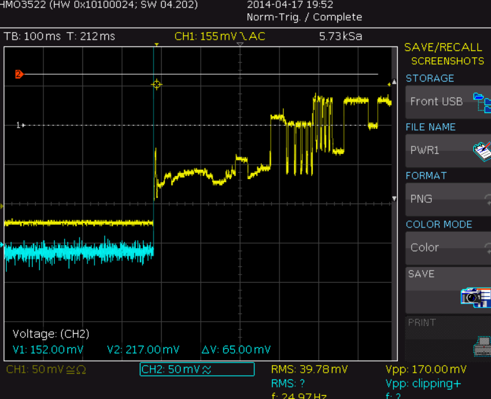The image size is (491, 399).
Task: Click scroll up arrow on waveform edge
Action: [x=394, y=82]
